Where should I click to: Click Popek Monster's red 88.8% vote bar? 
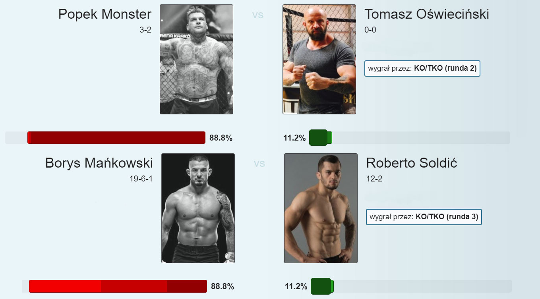point(116,138)
